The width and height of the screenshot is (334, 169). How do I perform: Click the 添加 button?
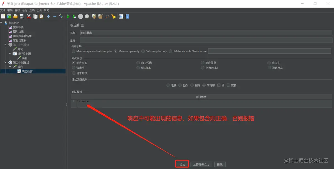(x=182, y=165)
